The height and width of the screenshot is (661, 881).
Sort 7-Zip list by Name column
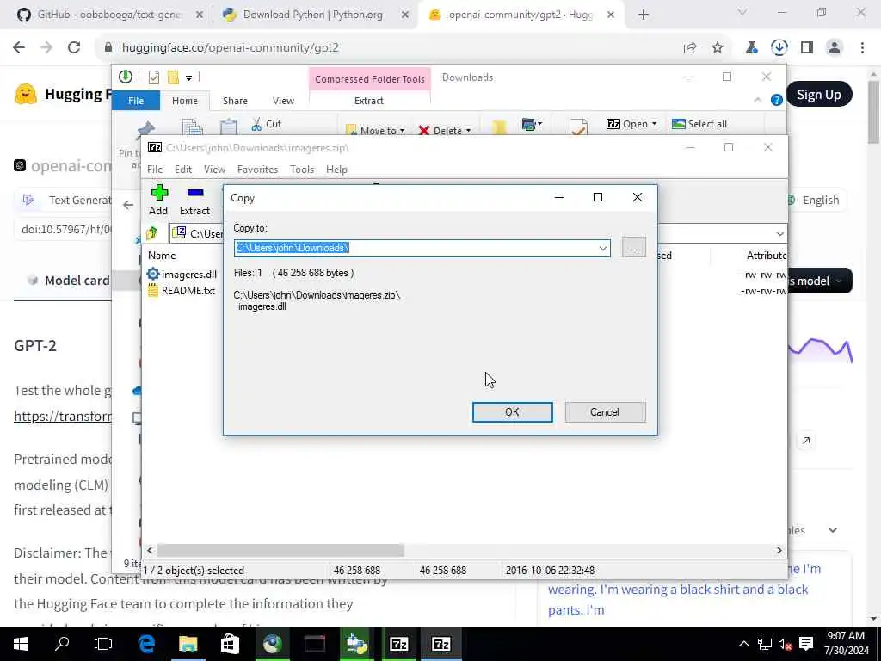pyautogui.click(x=162, y=255)
